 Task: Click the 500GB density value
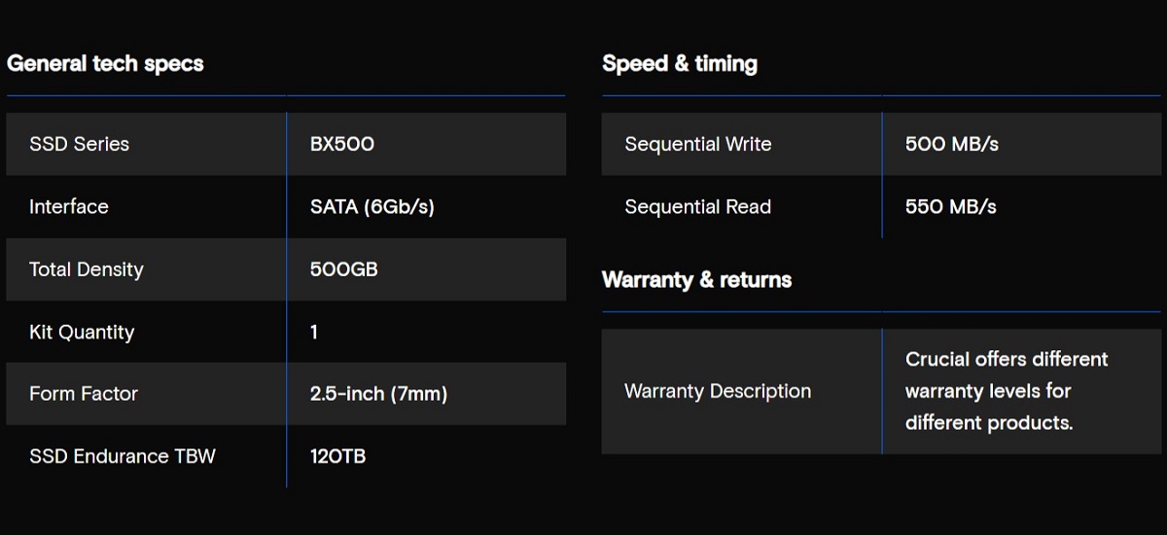point(343,269)
